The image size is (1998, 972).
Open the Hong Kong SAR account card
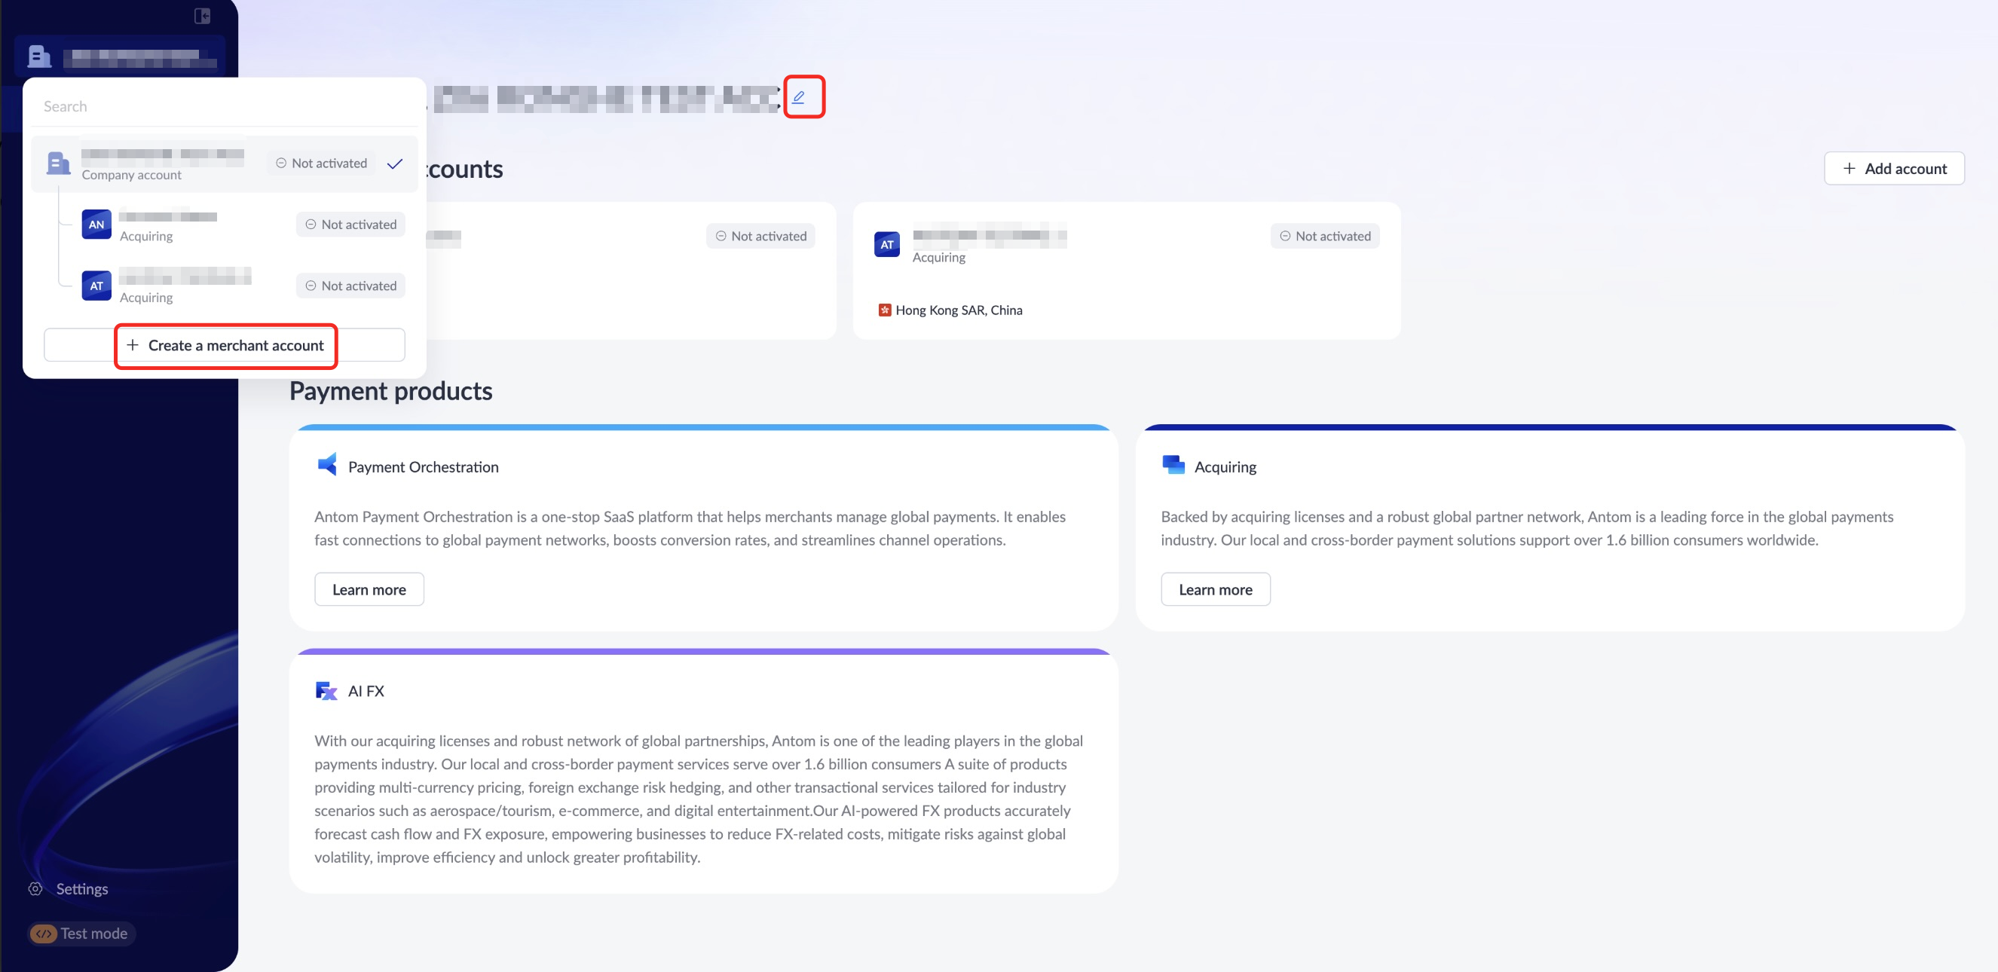[1126, 271]
